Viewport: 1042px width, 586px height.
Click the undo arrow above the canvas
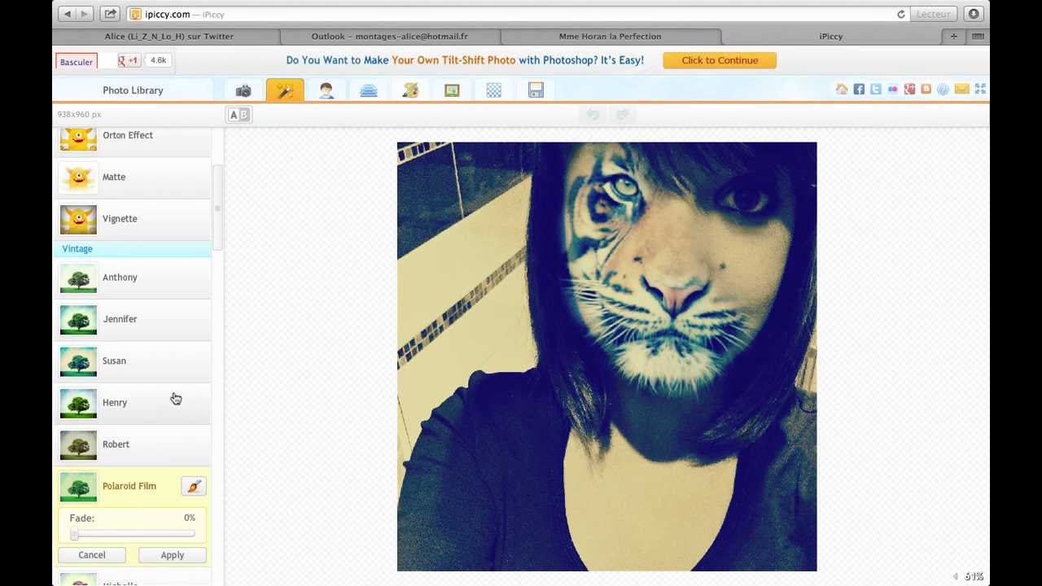(593, 115)
